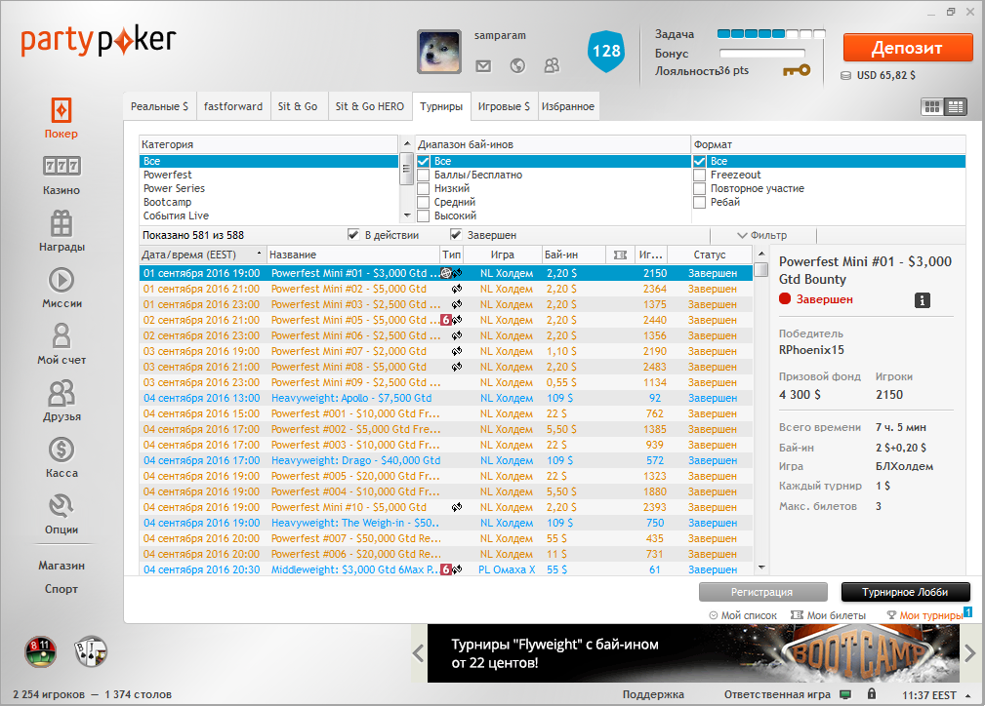Toggle the В действии checkbox
The height and width of the screenshot is (706, 985).
[x=353, y=235]
